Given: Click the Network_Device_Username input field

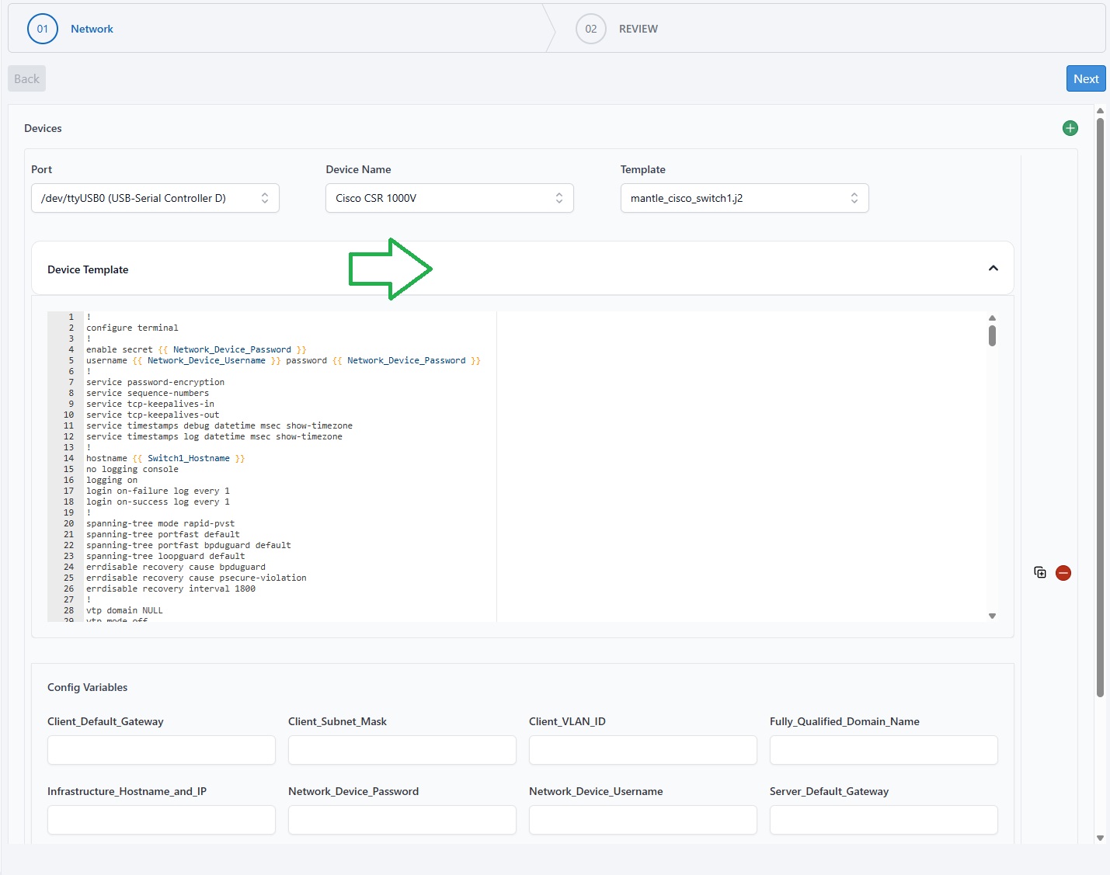Looking at the screenshot, I should click(x=643, y=820).
